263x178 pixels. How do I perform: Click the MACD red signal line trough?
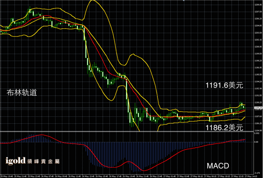tap(144, 170)
